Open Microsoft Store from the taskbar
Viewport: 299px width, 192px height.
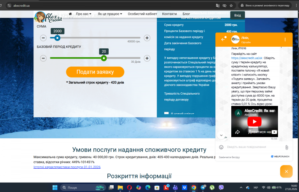pos(157,187)
